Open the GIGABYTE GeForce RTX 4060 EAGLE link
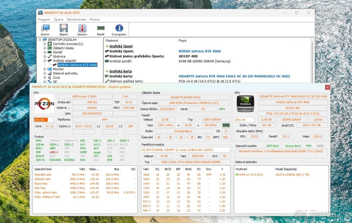Screen dimensions: 352x223 234,76
